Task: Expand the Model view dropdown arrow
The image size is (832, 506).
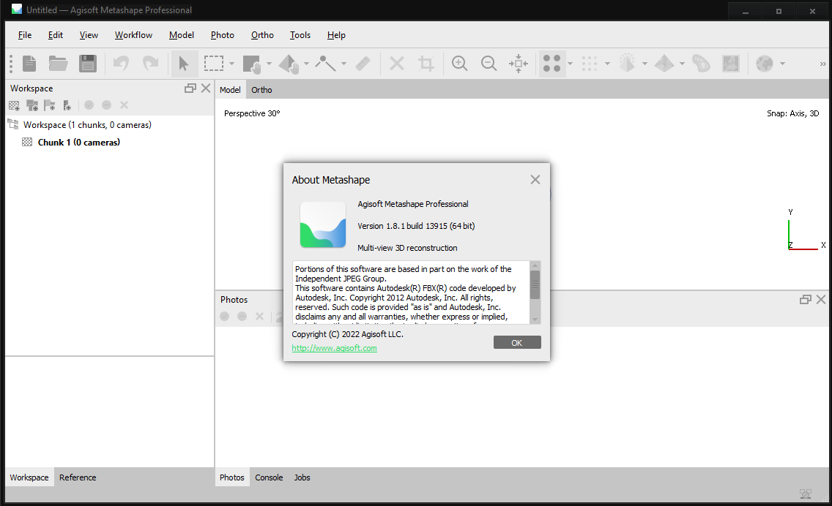Action: (x=645, y=64)
